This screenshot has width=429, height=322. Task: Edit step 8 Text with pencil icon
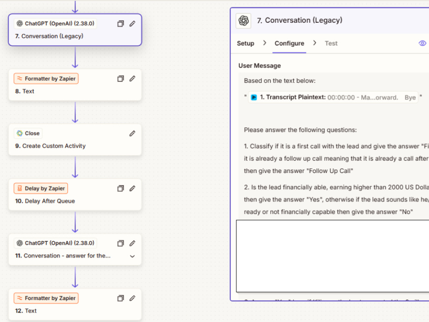pos(133,79)
